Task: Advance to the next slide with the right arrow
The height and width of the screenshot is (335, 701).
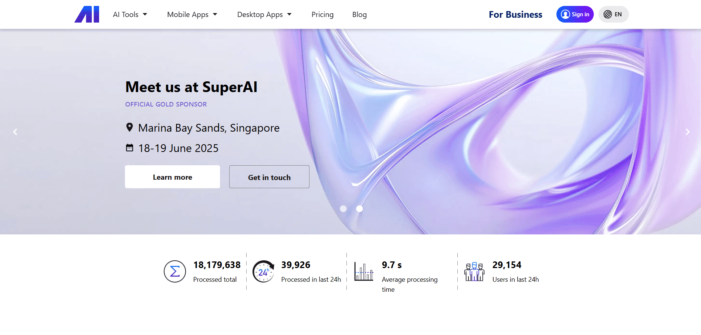Action: coord(687,132)
